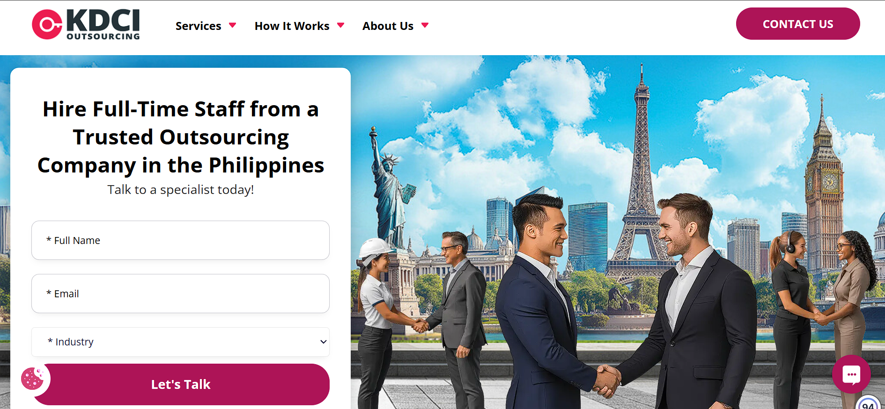Click the score badge showing 94
Image resolution: width=885 pixels, height=409 pixels.
click(x=869, y=404)
